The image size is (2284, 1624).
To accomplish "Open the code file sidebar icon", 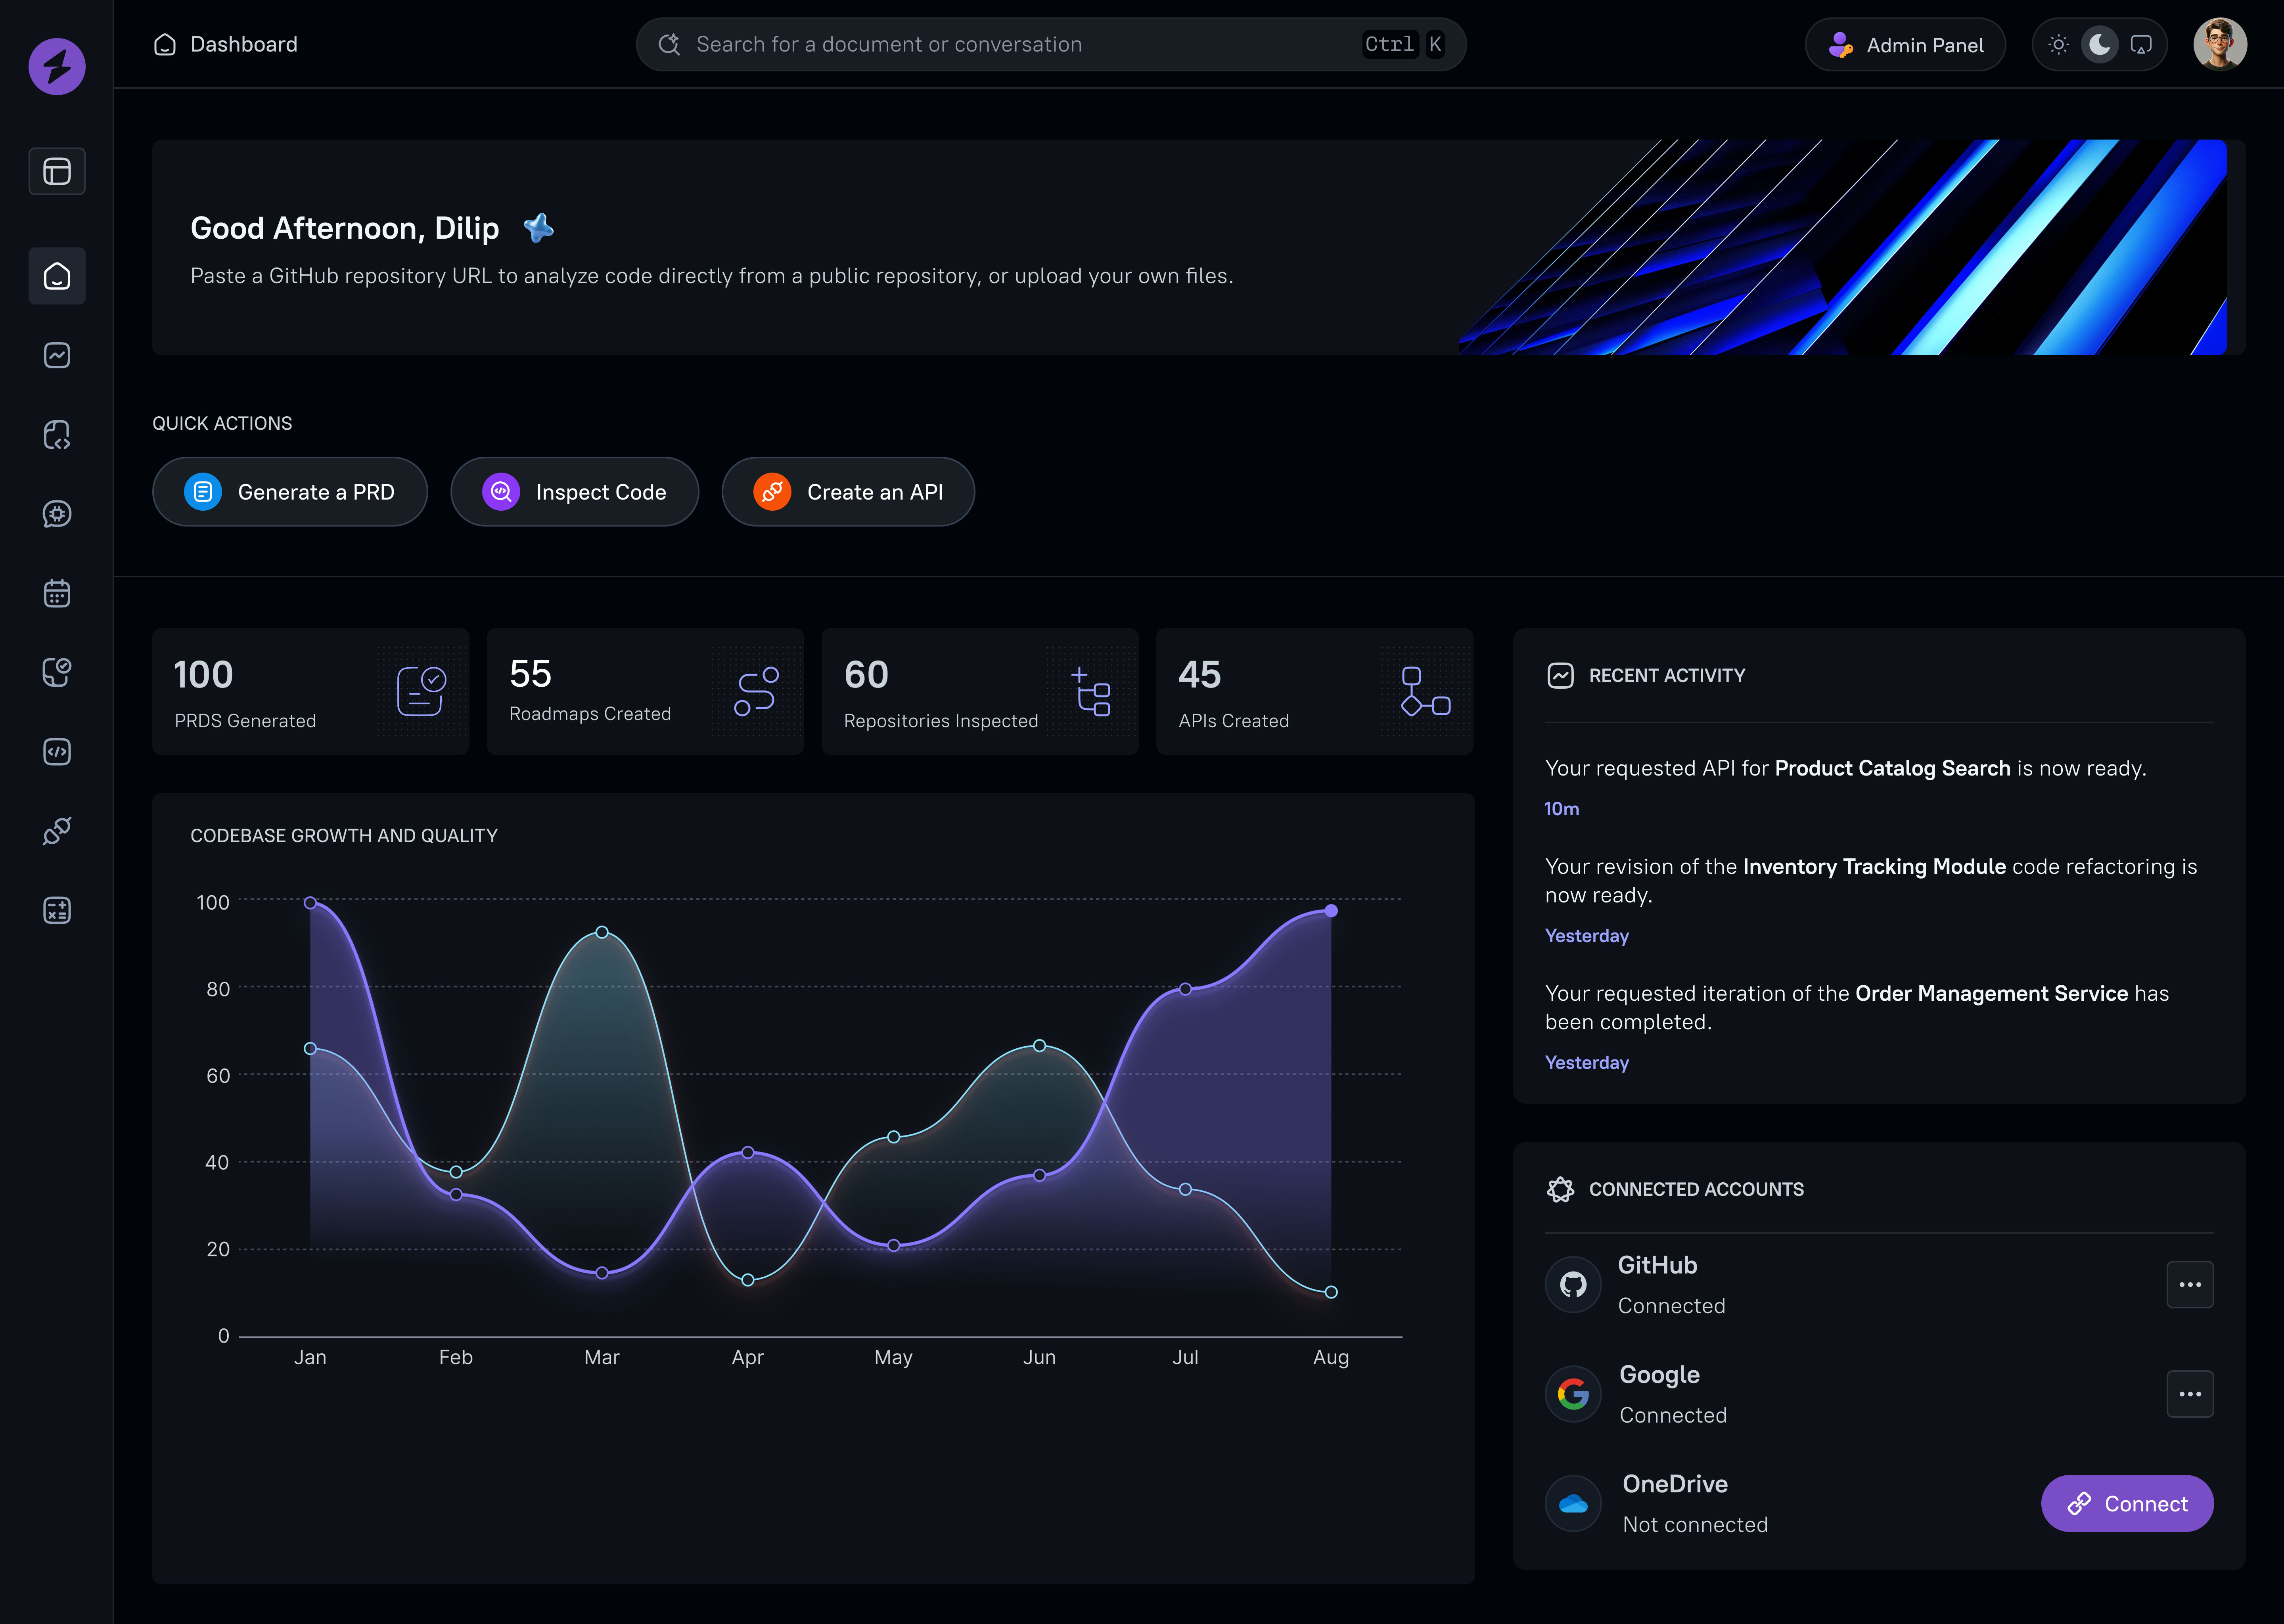I will tap(57, 435).
